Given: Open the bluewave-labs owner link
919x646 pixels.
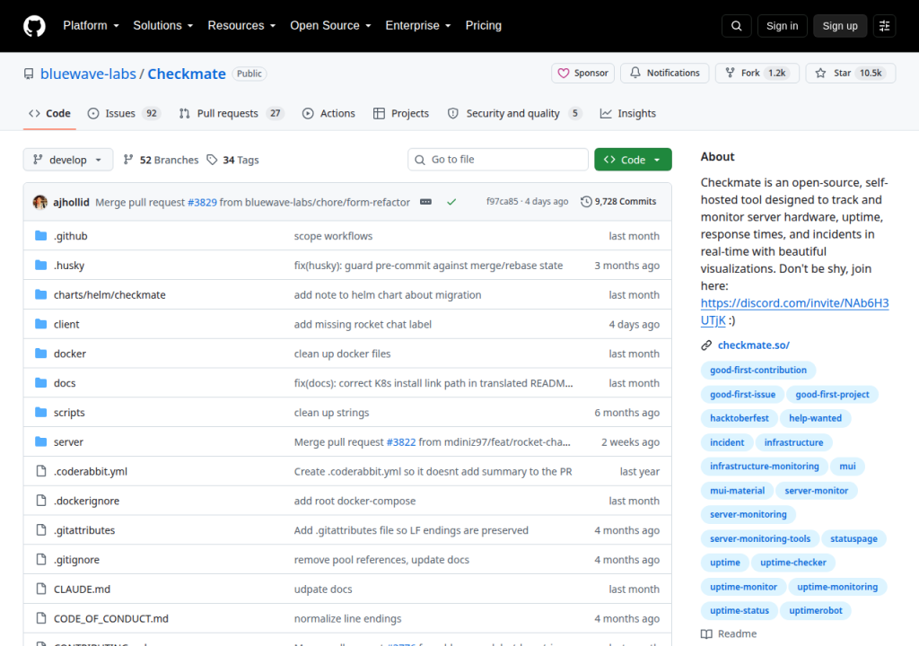Looking at the screenshot, I should click(88, 74).
